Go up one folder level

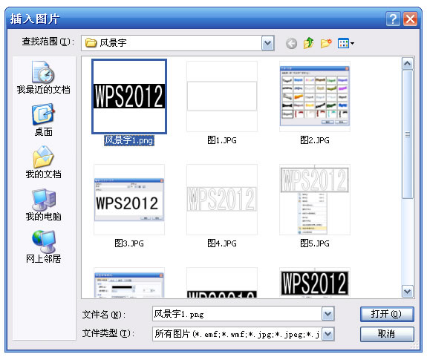click(308, 43)
